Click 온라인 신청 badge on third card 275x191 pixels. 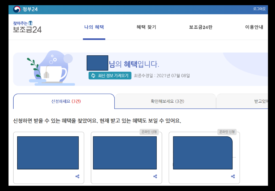227,132
